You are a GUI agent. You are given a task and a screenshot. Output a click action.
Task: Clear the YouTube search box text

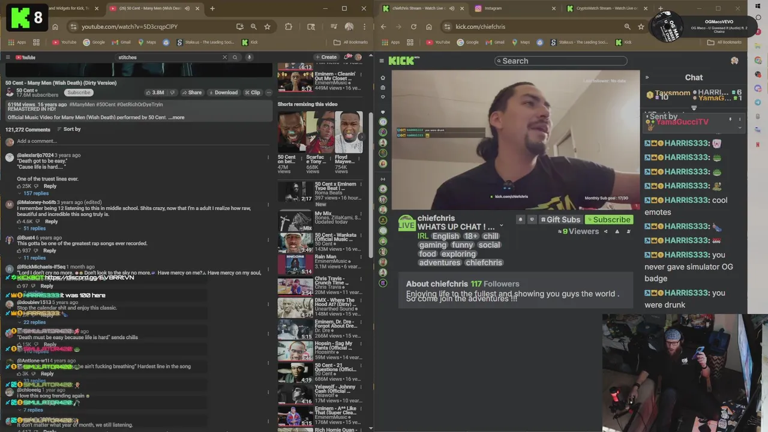(225, 57)
